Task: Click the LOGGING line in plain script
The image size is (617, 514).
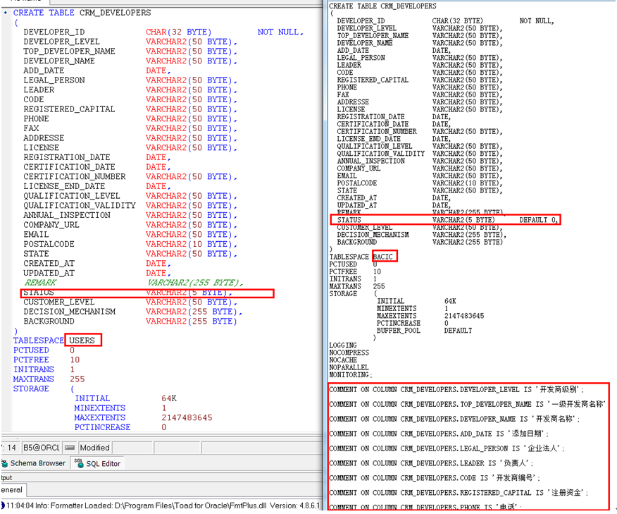Action: click(x=343, y=345)
